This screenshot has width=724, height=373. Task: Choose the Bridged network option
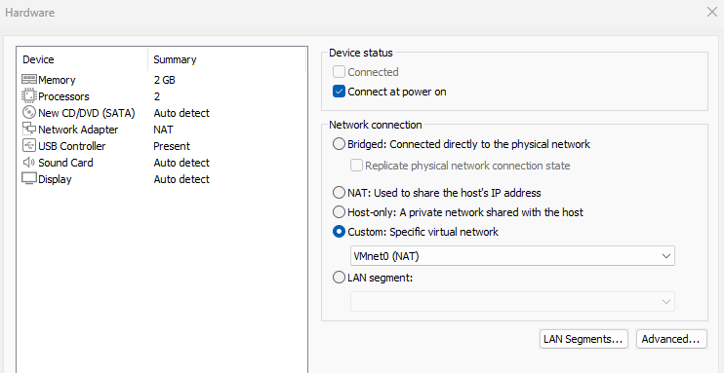pos(339,144)
